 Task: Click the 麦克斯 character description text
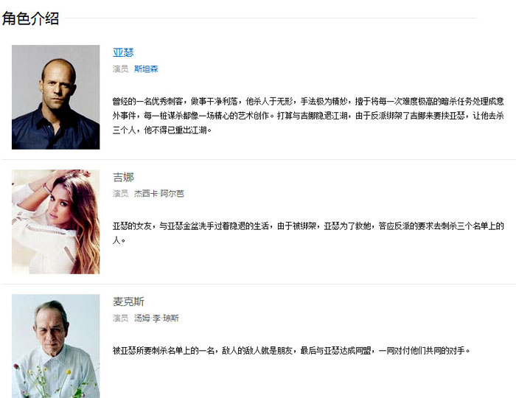coord(291,351)
